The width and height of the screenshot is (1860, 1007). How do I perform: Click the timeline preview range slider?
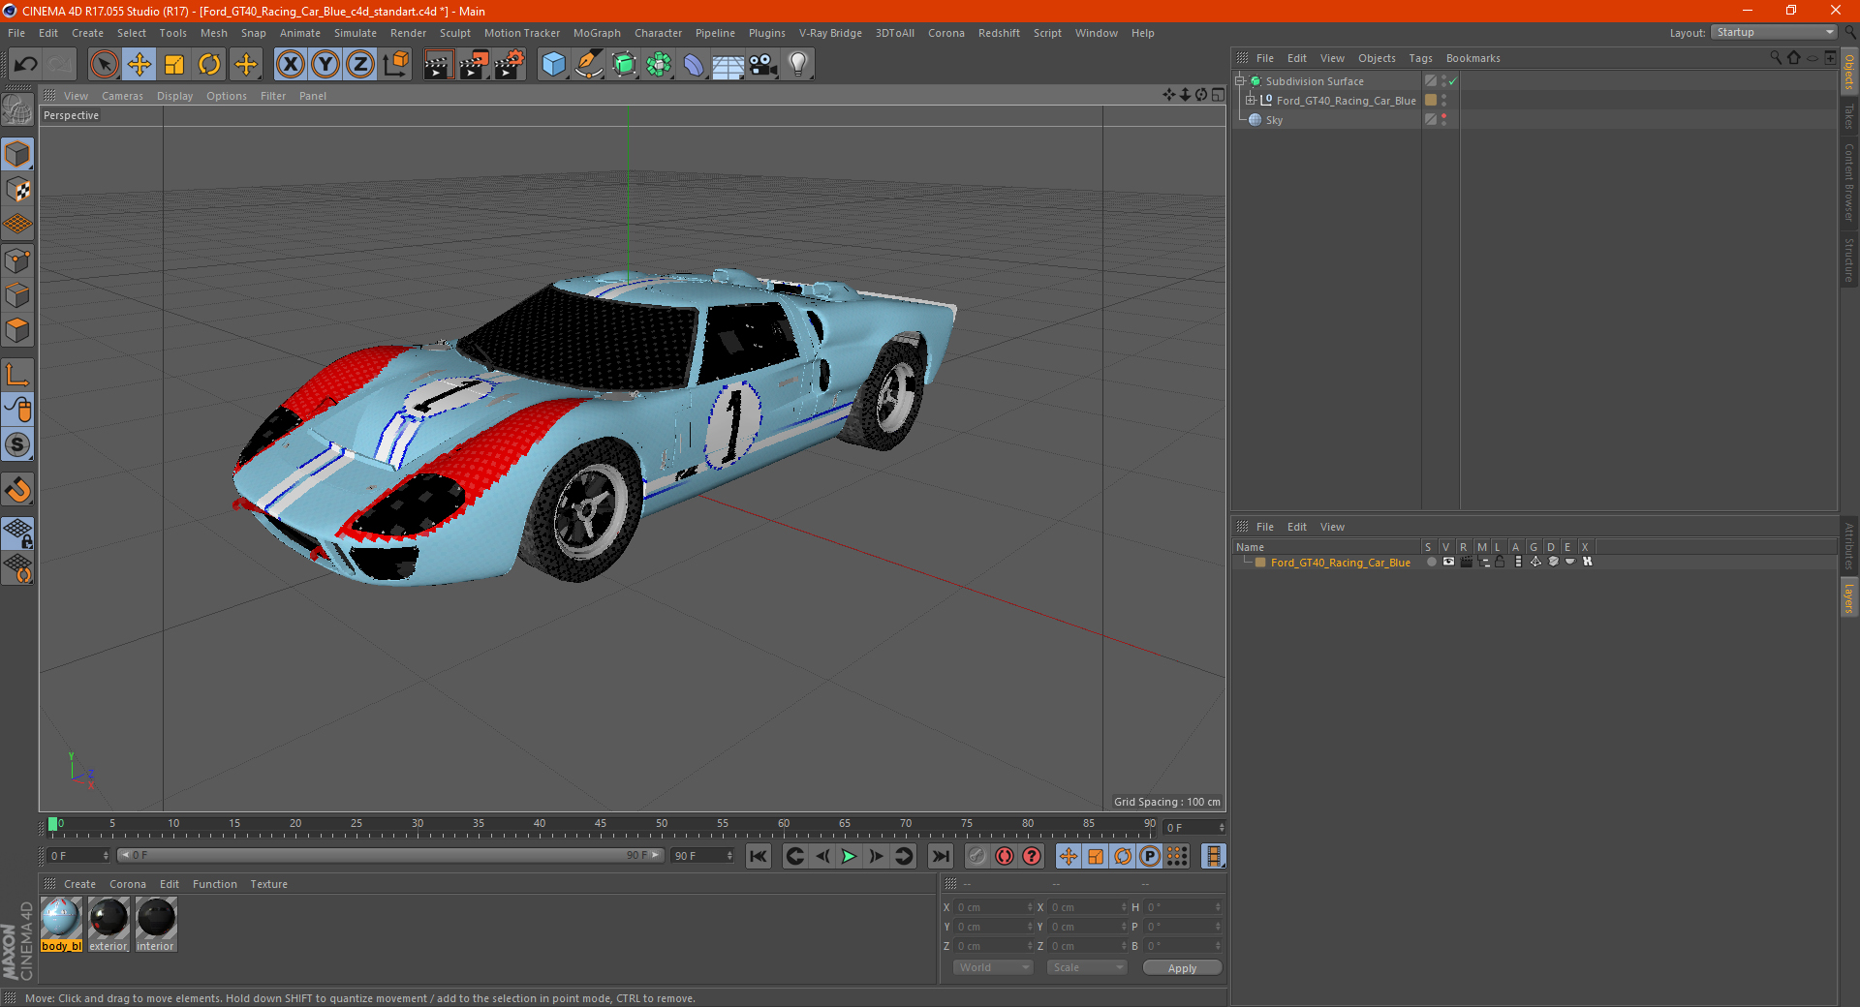point(390,855)
